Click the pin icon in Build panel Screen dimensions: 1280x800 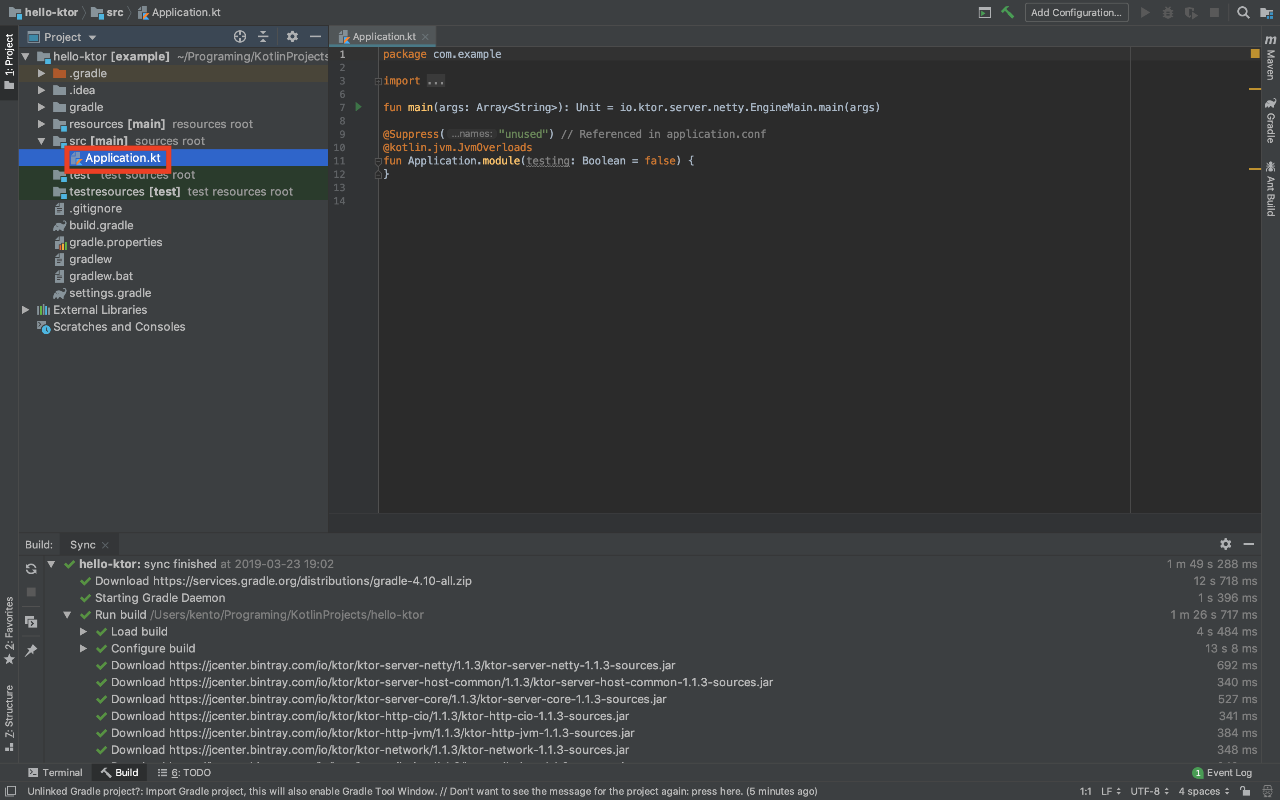click(31, 650)
